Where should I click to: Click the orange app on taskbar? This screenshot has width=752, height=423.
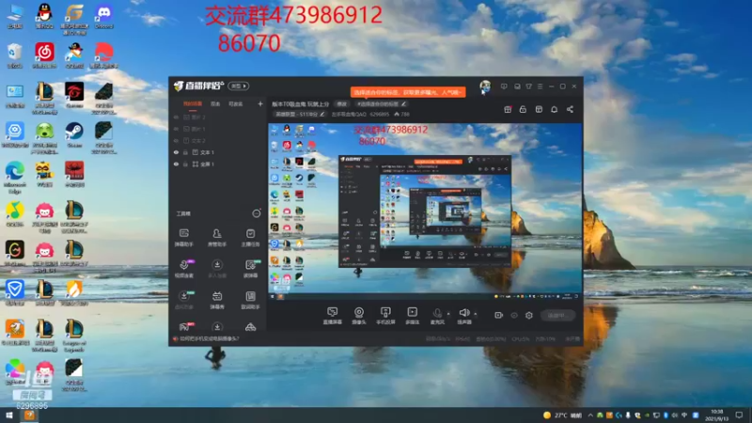click(x=29, y=415)
